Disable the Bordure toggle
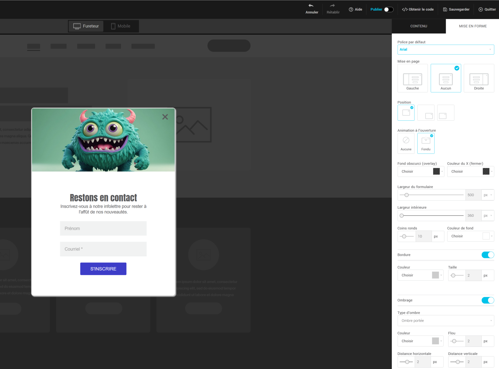499x369 pixels. 487,255
